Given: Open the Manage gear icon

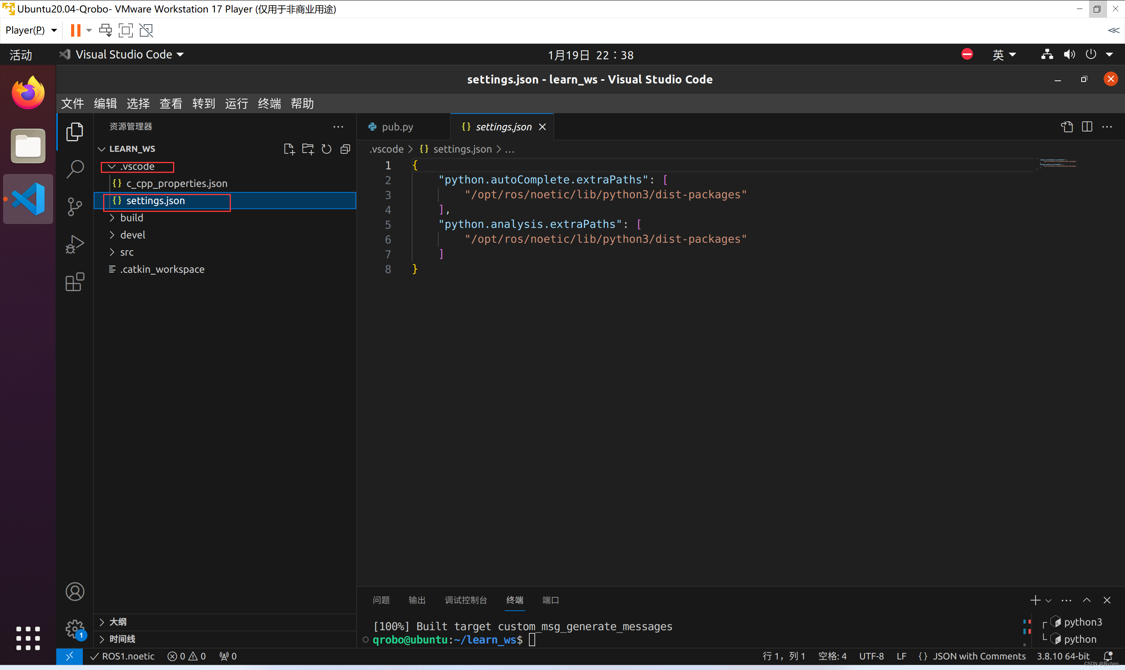Looking at the screenshot, I should [75, 629].
